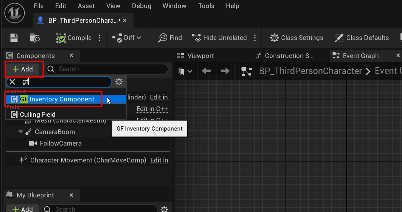Open the Diff dropdown
Screen dimensions: 402x212
[x=127, y=38]
